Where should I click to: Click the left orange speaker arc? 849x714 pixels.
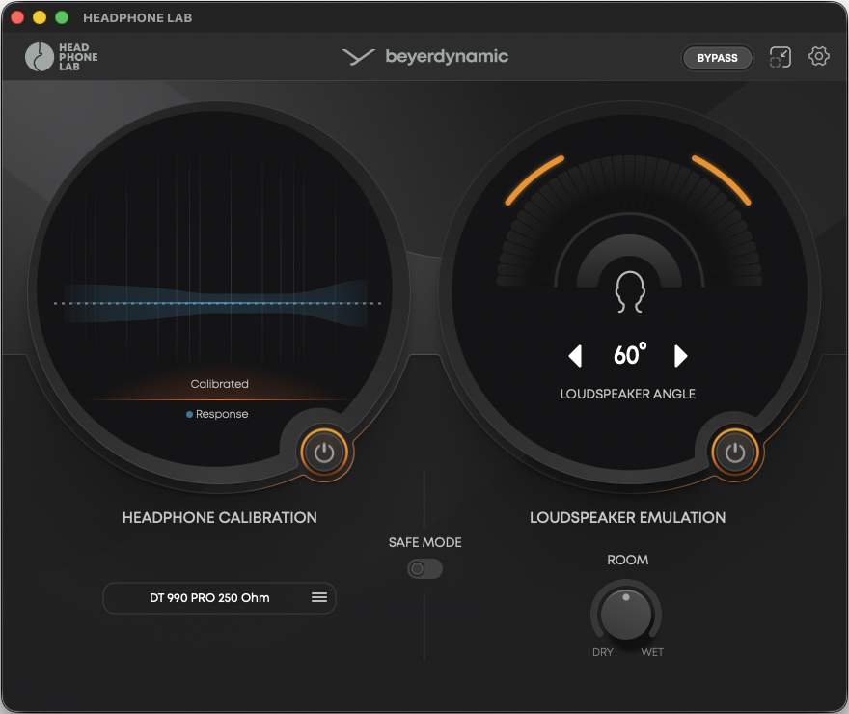[534, 180]
